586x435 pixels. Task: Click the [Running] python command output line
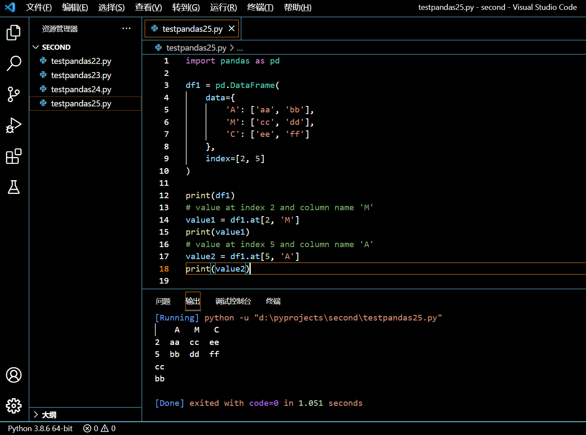(298, 318)
